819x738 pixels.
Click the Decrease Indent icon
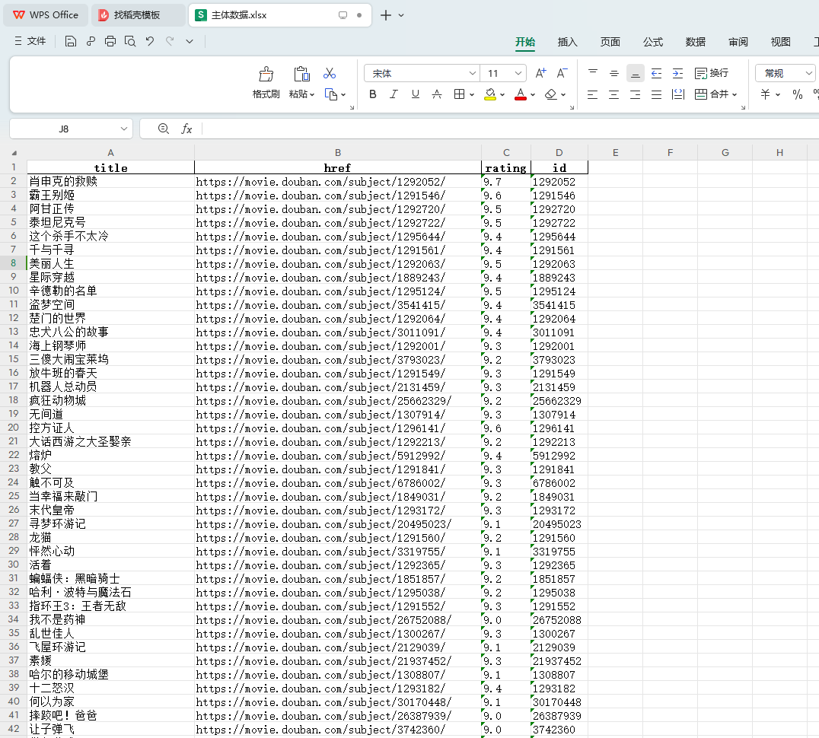pos(657,73)
